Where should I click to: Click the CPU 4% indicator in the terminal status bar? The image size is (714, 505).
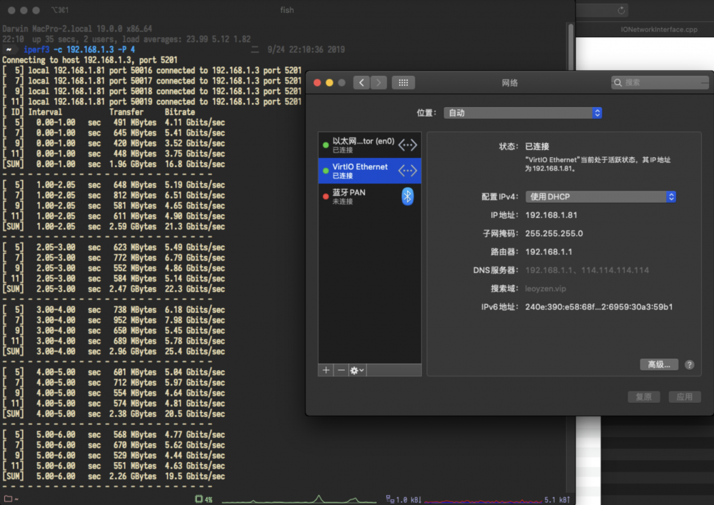click(203, 499)
